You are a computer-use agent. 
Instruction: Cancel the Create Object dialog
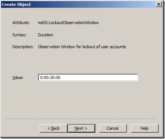pos(113,128)
